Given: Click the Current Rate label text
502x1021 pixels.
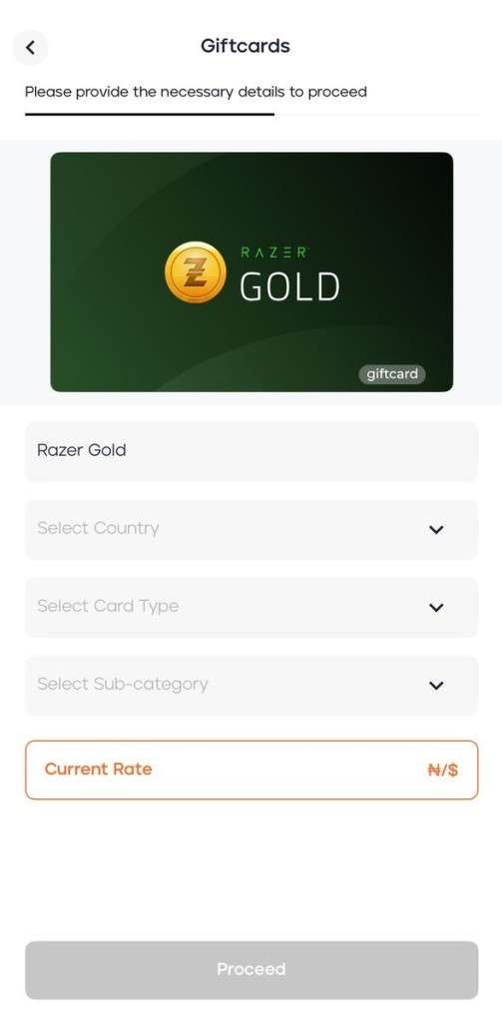Looking at the screenshot, I should point(99,769).
